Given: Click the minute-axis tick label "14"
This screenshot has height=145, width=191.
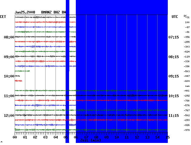Looking at the screenshot, I should point(158,137).
